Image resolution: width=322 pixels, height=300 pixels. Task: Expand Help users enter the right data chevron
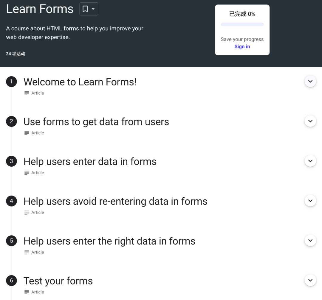pos(310,240)
